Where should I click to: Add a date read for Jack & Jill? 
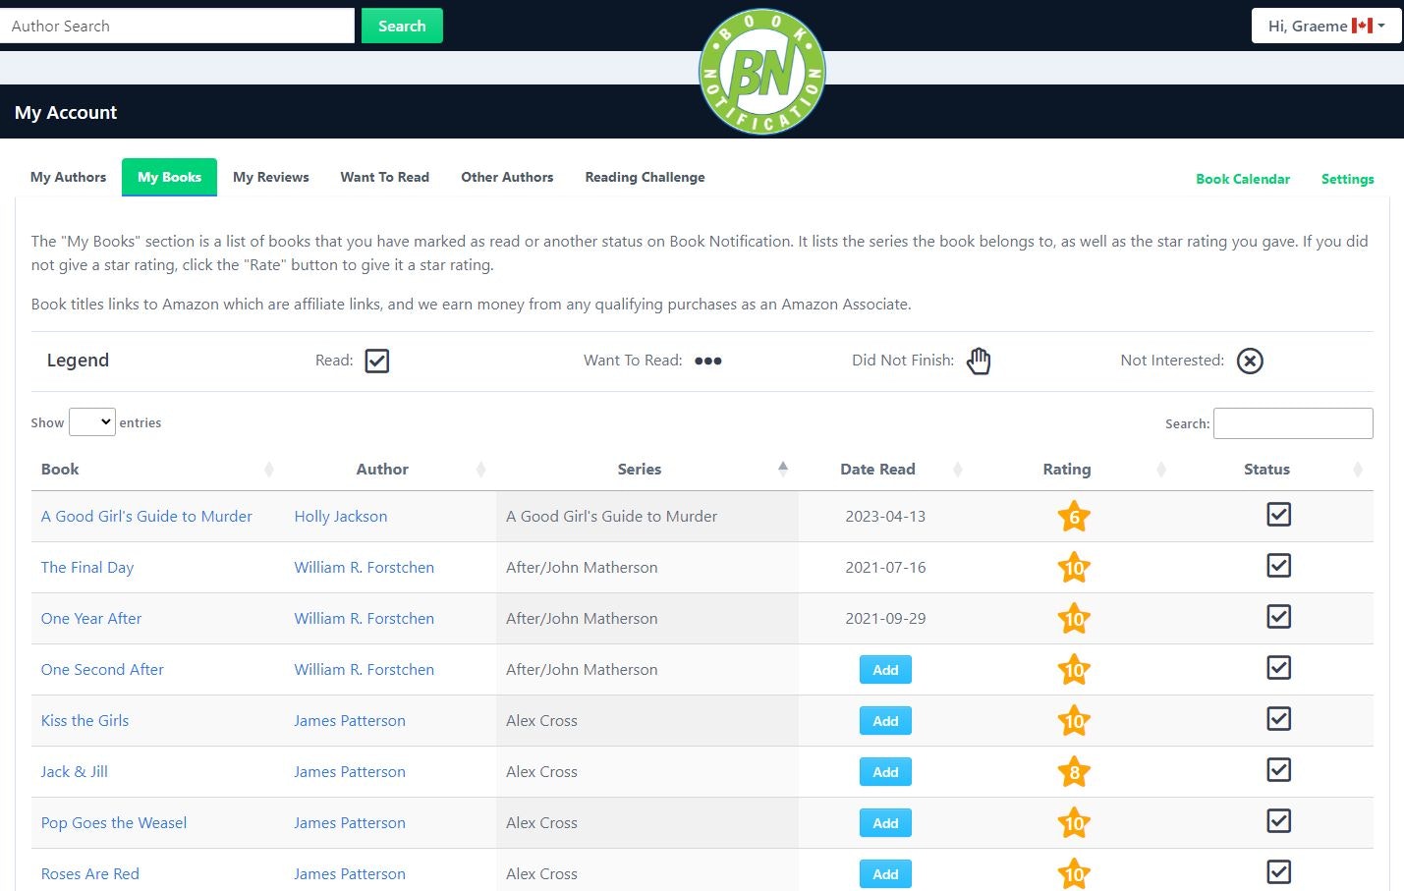(885, 772)
